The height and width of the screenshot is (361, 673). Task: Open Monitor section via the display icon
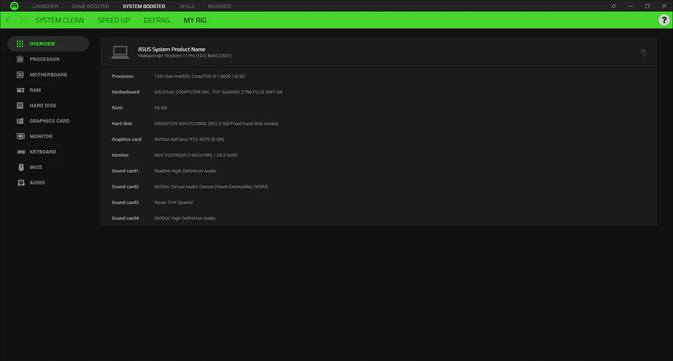point(20,136)
